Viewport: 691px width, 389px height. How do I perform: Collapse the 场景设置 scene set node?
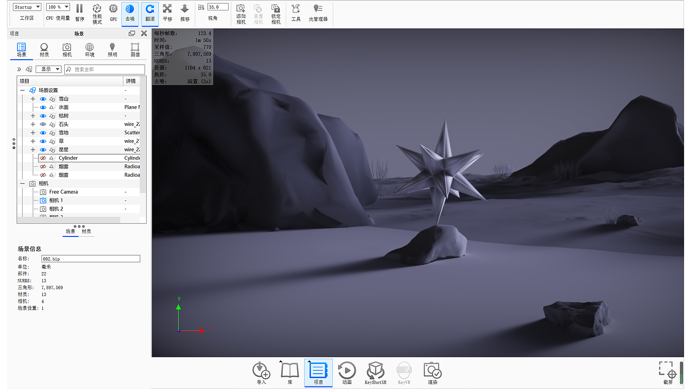(x=22, y=90)
